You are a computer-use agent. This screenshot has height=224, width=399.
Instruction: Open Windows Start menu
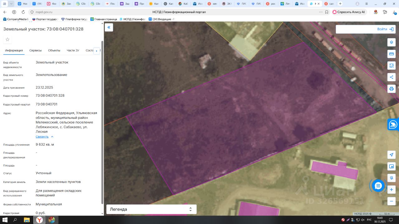pos(4,220)
